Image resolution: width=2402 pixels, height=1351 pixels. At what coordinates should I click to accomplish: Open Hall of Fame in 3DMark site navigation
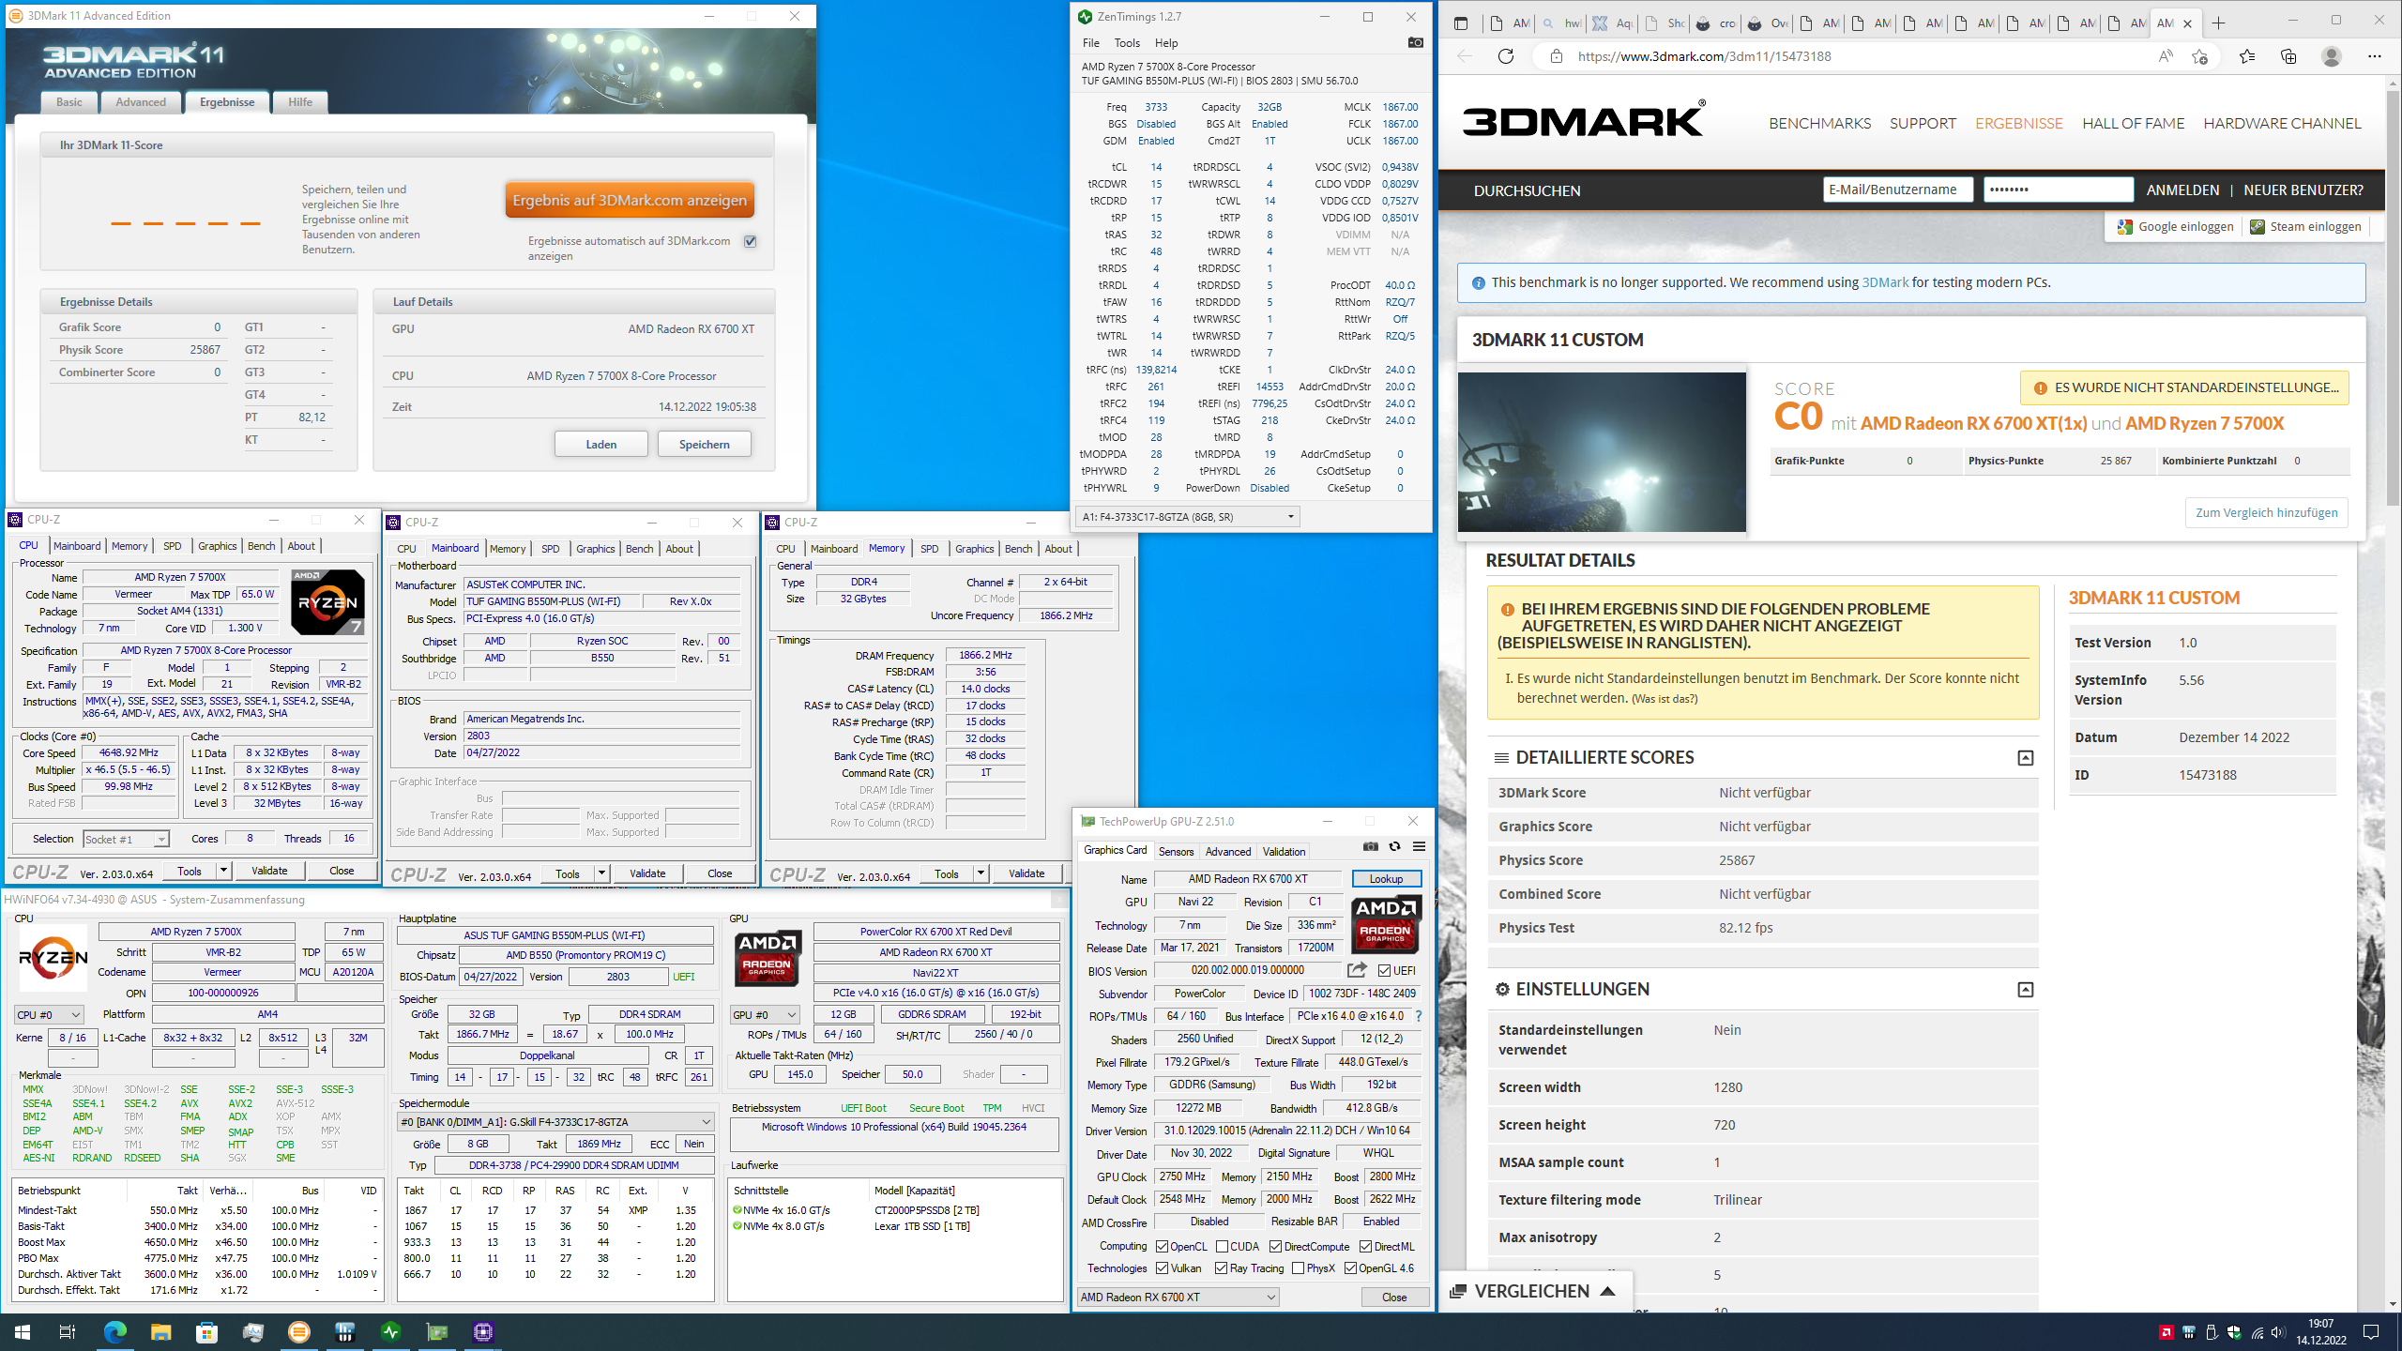(2133, 123)
